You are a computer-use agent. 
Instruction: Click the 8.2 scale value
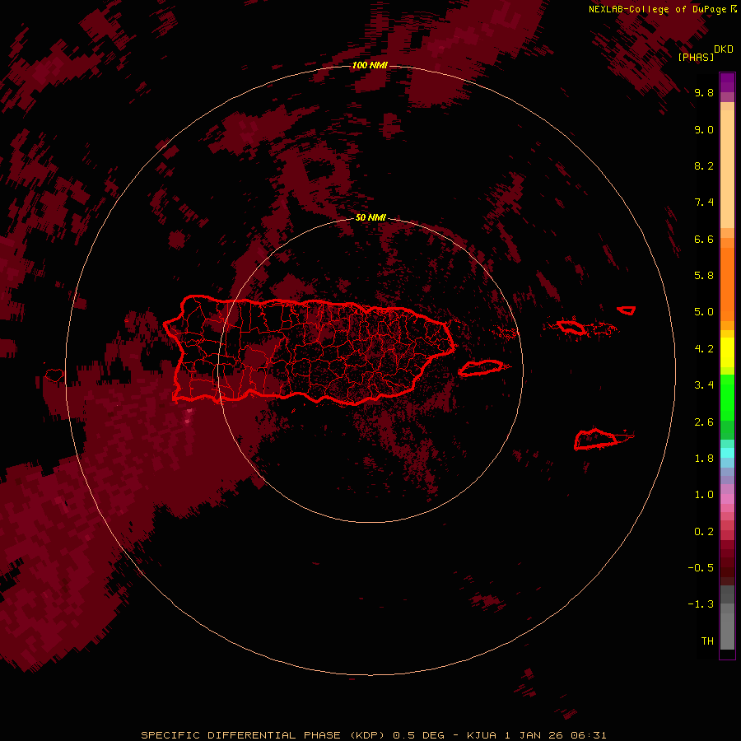tap(704, 165)
